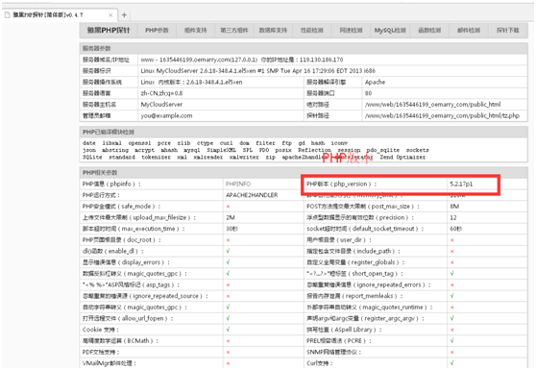Select the server IP 119.130.186.170 text
This screenshot has width=536, height=370.
tap(322, 60)
